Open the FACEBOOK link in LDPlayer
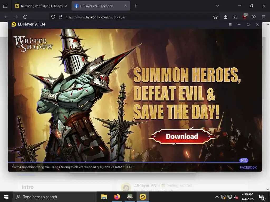 pyautogui.click(x=248, y=167)
